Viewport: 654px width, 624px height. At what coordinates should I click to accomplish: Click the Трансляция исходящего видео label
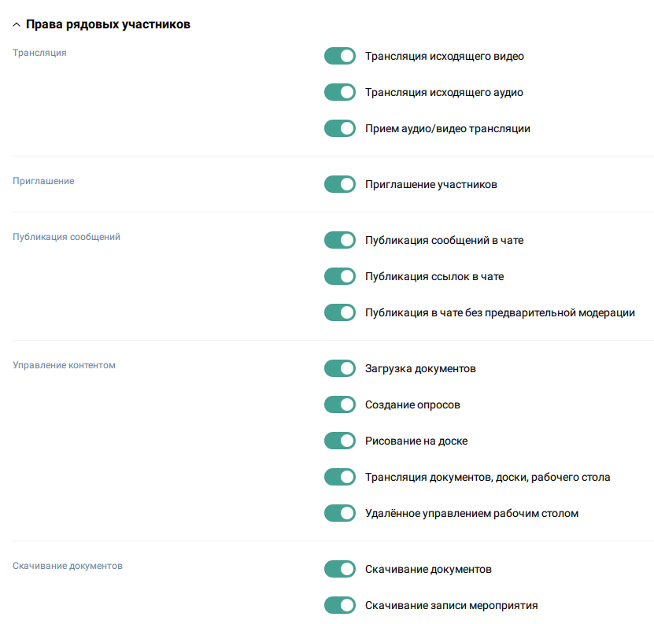pos(444,57)
